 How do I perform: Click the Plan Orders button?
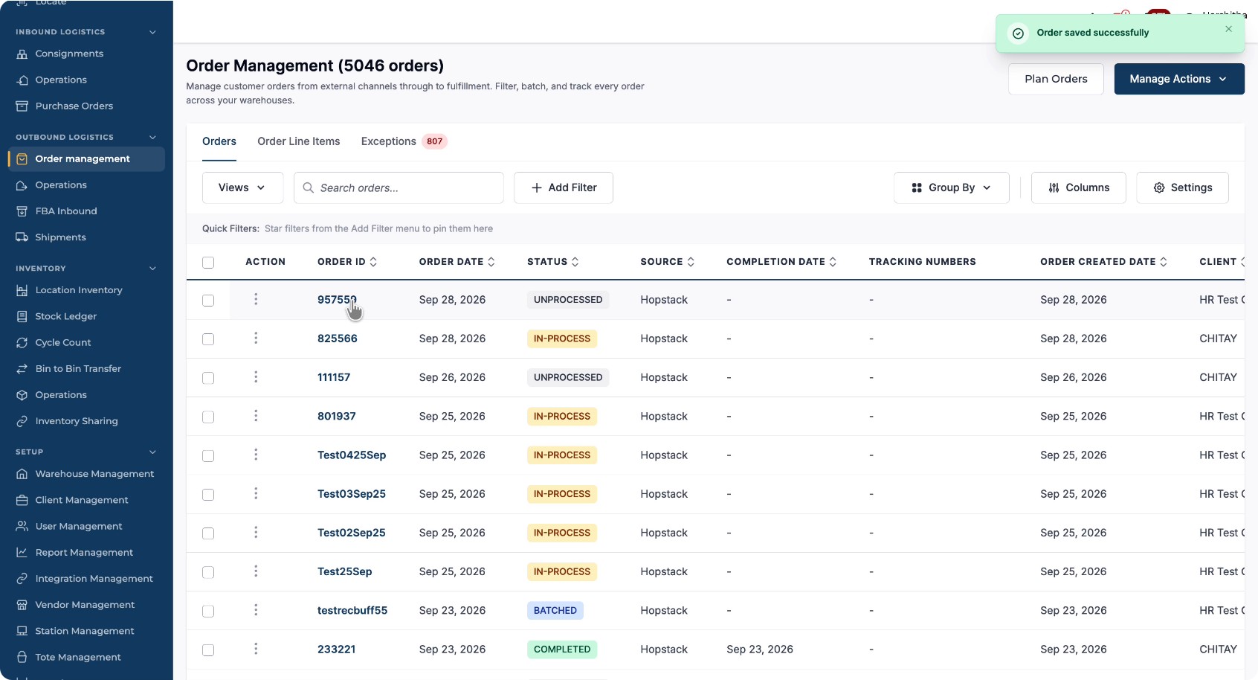1056,79
